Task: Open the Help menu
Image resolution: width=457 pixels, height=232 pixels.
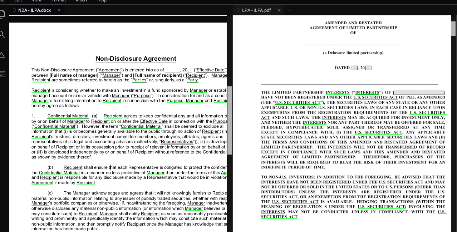Action: click(102, 1)
